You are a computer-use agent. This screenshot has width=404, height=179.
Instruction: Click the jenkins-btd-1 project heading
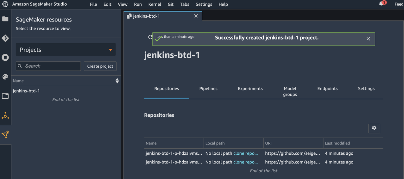[x=172, y=55]
